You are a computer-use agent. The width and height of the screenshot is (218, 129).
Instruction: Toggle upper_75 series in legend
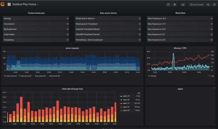125,103
